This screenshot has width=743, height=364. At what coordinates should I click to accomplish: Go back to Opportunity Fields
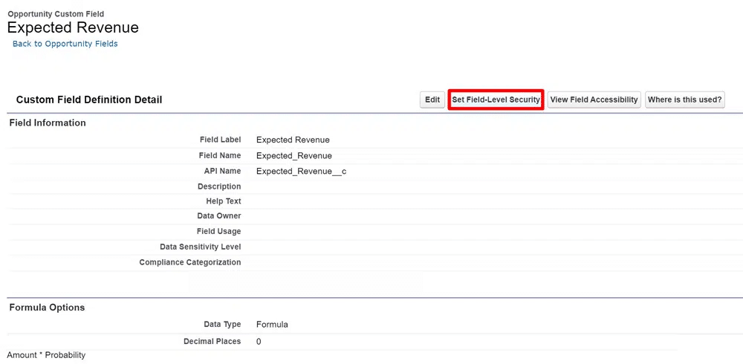click(65, 44)
